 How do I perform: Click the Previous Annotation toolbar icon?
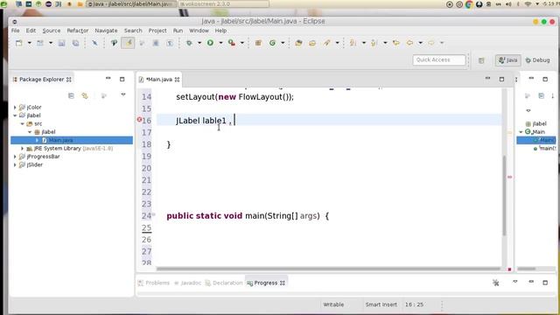click(374, 43)
